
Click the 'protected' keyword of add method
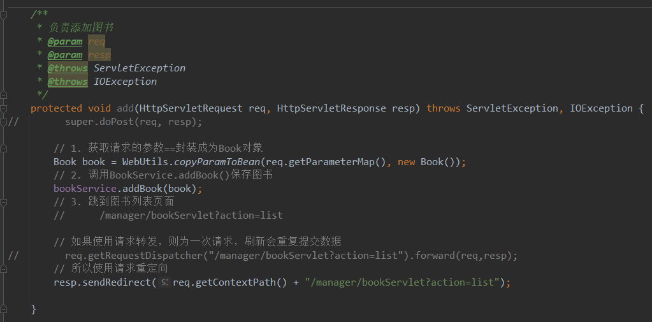56,108
